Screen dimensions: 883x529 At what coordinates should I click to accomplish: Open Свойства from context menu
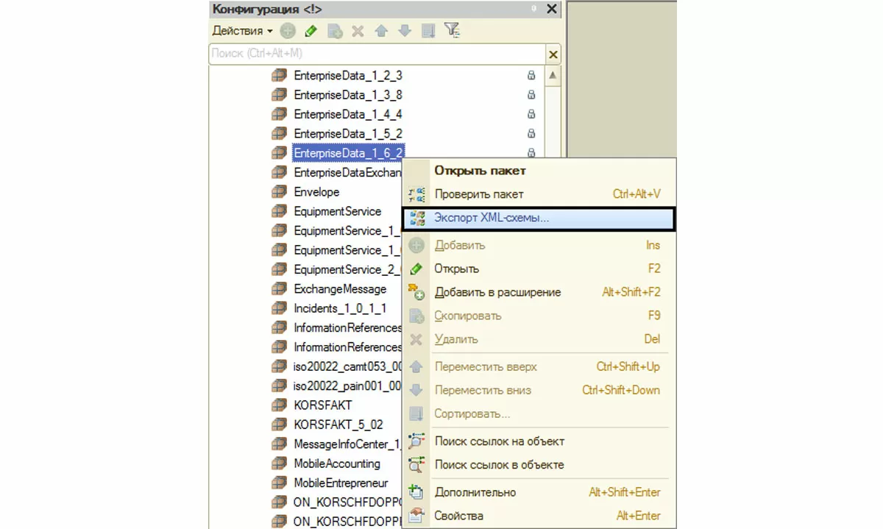coord(539,516)
